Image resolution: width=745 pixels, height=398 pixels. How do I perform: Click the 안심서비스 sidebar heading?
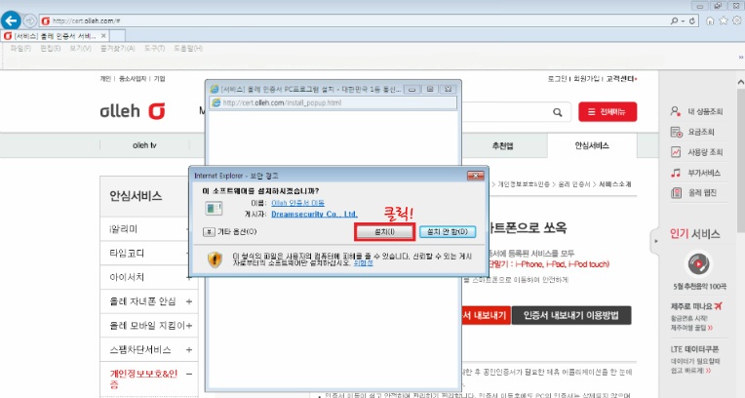(x=136, y=196)
